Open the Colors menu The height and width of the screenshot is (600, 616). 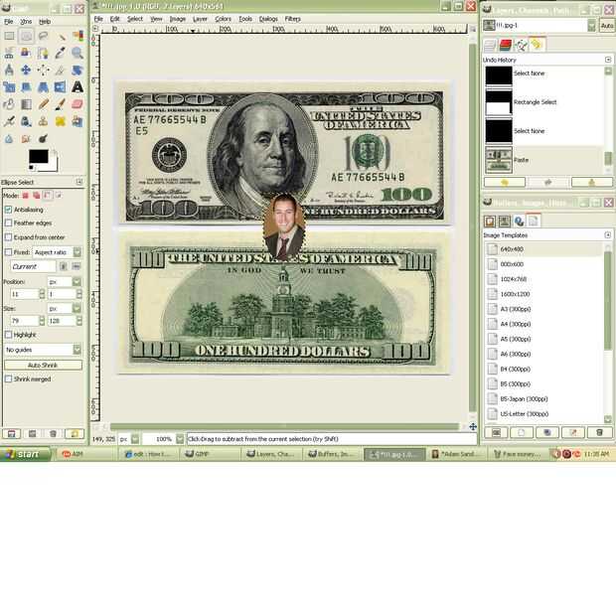(223, 19)
